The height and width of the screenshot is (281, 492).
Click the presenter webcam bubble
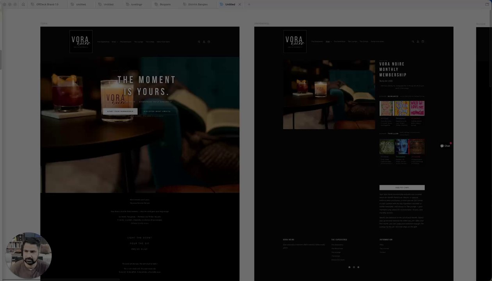29,256
